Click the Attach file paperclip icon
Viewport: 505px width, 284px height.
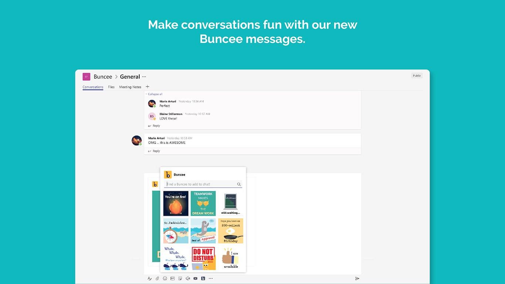click(157, 278)
